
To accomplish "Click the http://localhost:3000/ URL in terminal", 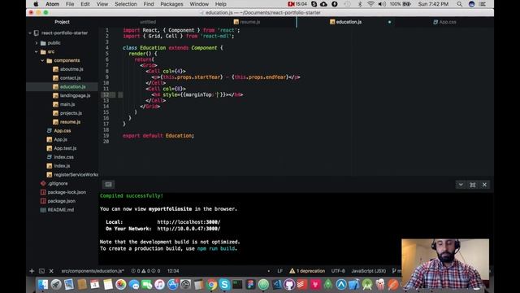I will [188, 222].
